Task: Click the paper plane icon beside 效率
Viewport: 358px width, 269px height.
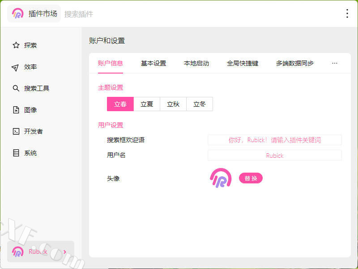Action: [x=15, y=67]
